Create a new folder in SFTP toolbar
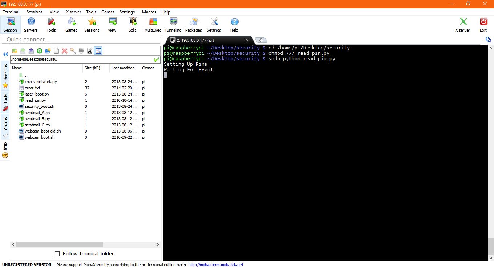 pyautogui.click(x=48, y=51)
